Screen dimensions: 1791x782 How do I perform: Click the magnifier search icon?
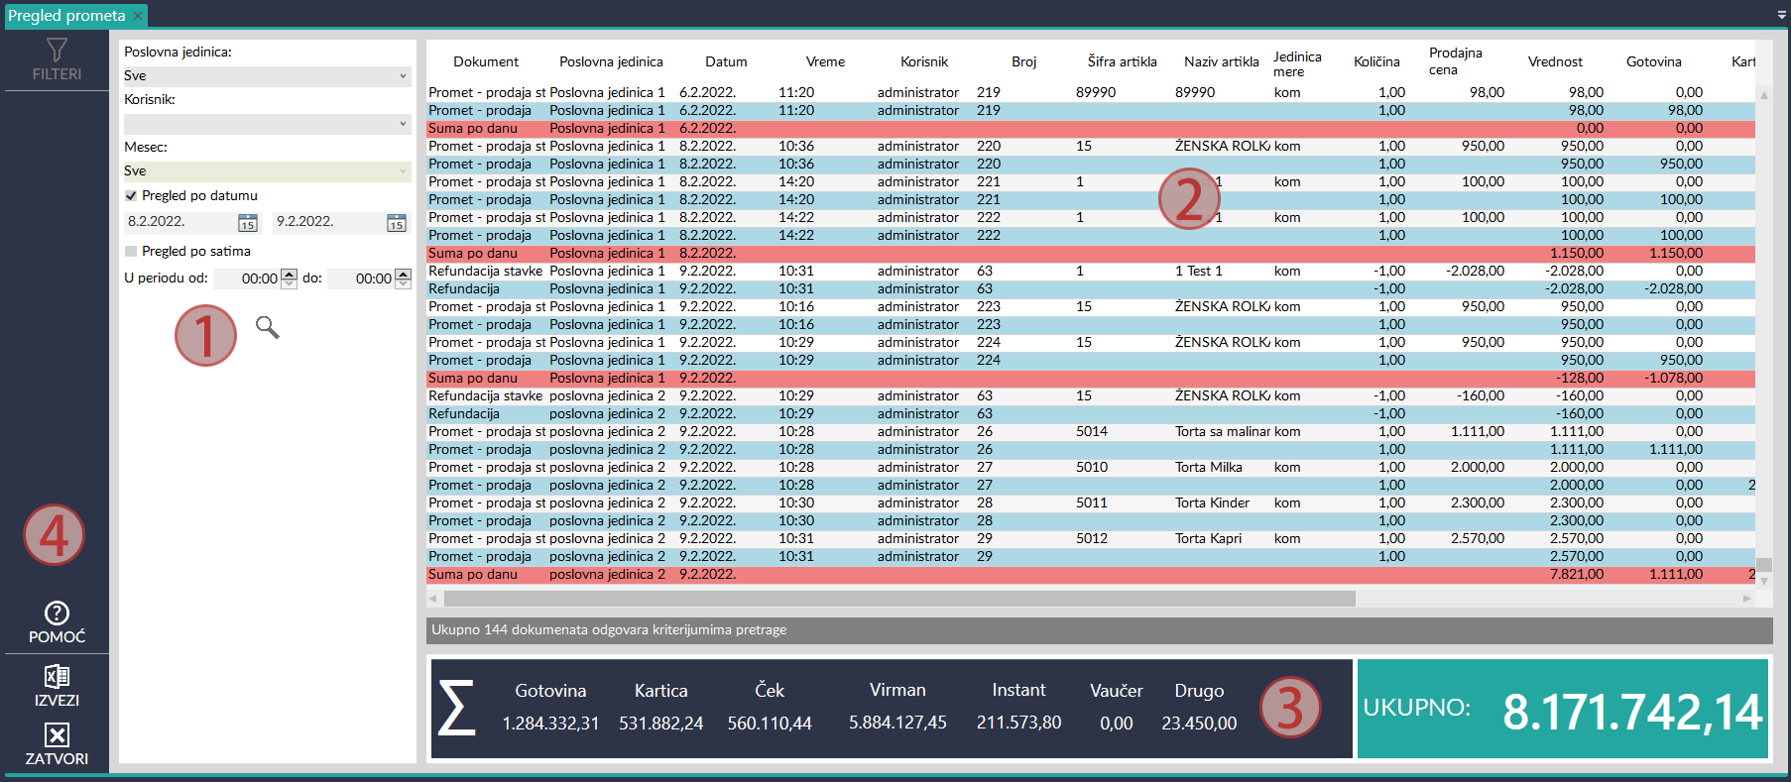tap(267, 327)
